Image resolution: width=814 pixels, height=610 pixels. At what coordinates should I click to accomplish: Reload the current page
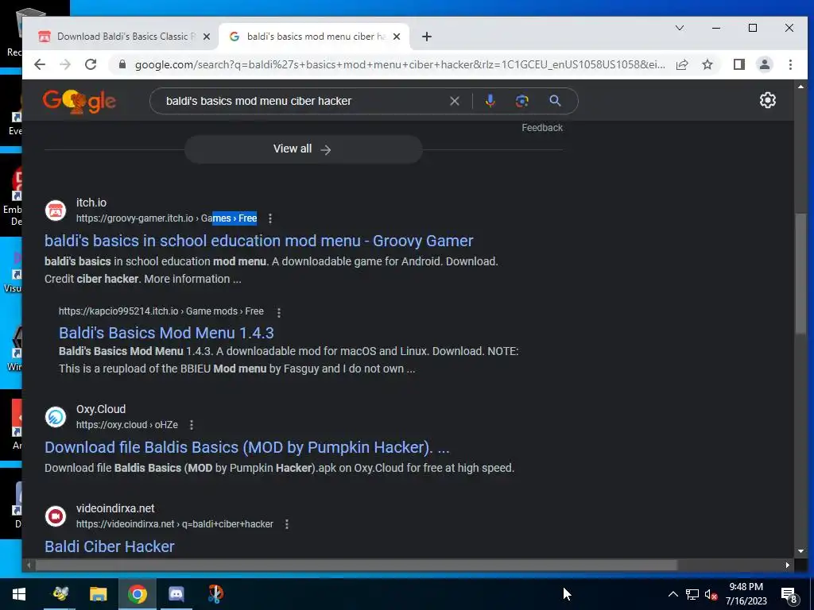coord(91,64)
